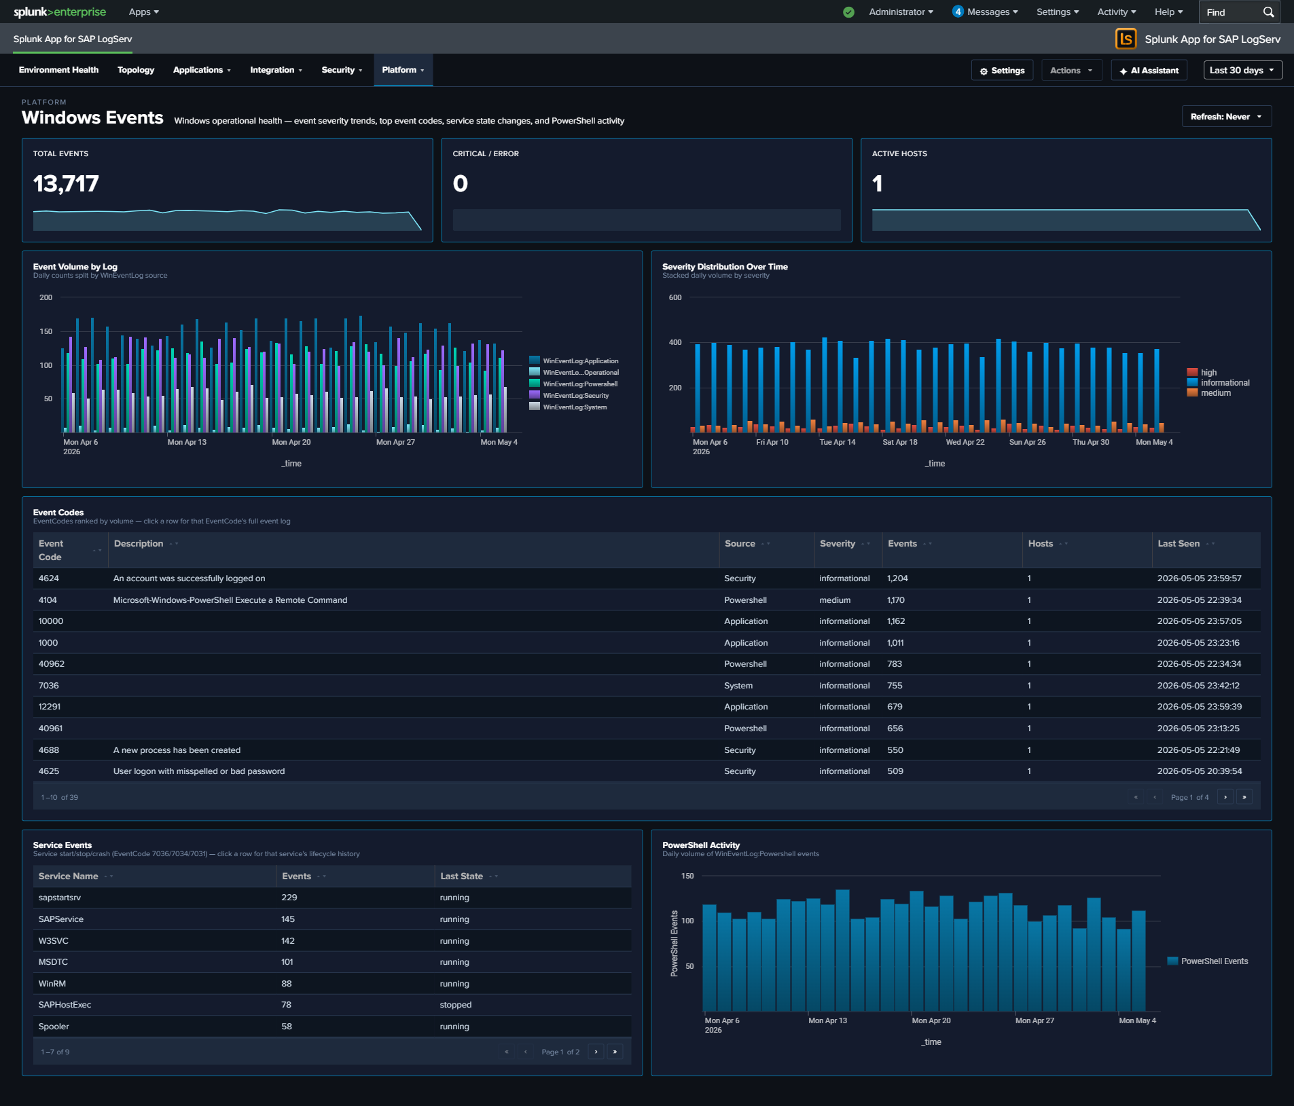This screenshot has width=1294, height=1106.
Task: Go to next page of Service Events
Action: [596, 1052]
